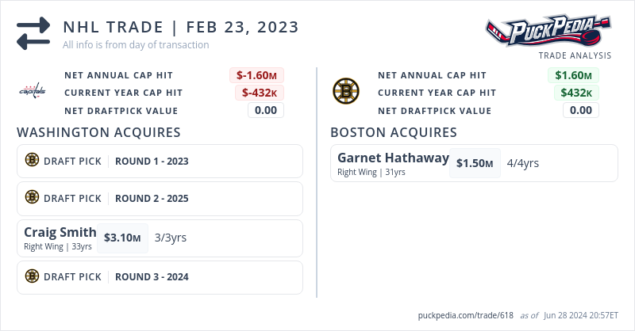Select the Round 3 - 2024 draft pick
Screen dimensions: 635x331
coord(152,277)
